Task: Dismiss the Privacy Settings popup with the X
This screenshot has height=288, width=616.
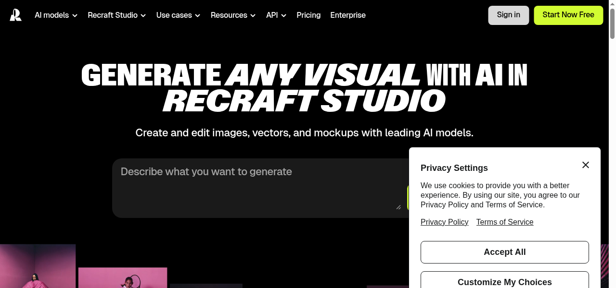Action: pos(585,165)
